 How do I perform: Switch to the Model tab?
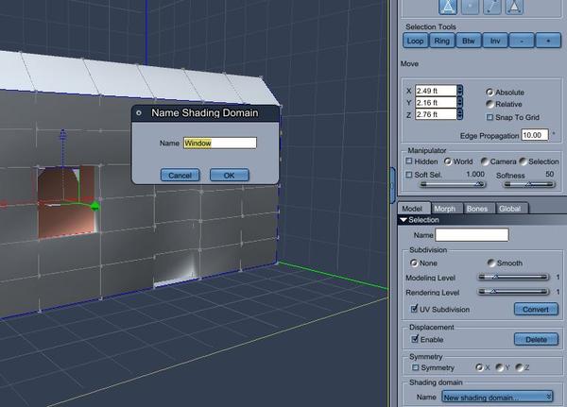coord(412,209)
